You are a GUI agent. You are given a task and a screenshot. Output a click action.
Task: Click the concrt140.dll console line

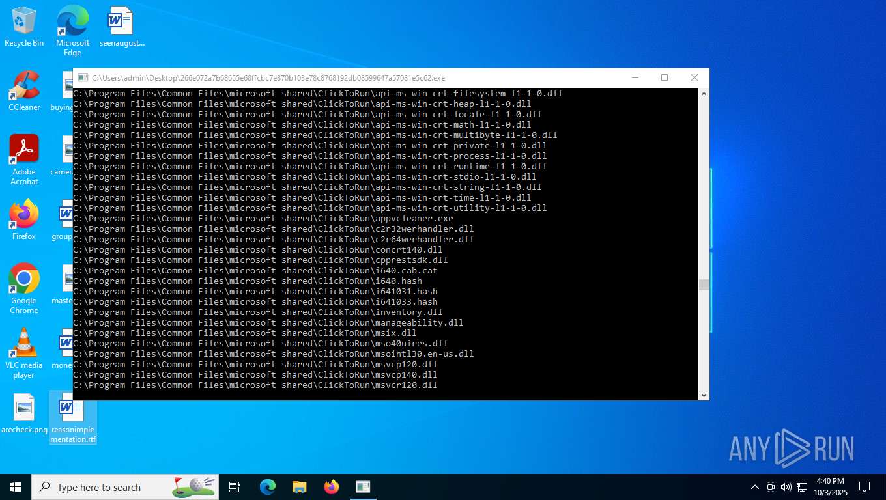pos(258,250)
